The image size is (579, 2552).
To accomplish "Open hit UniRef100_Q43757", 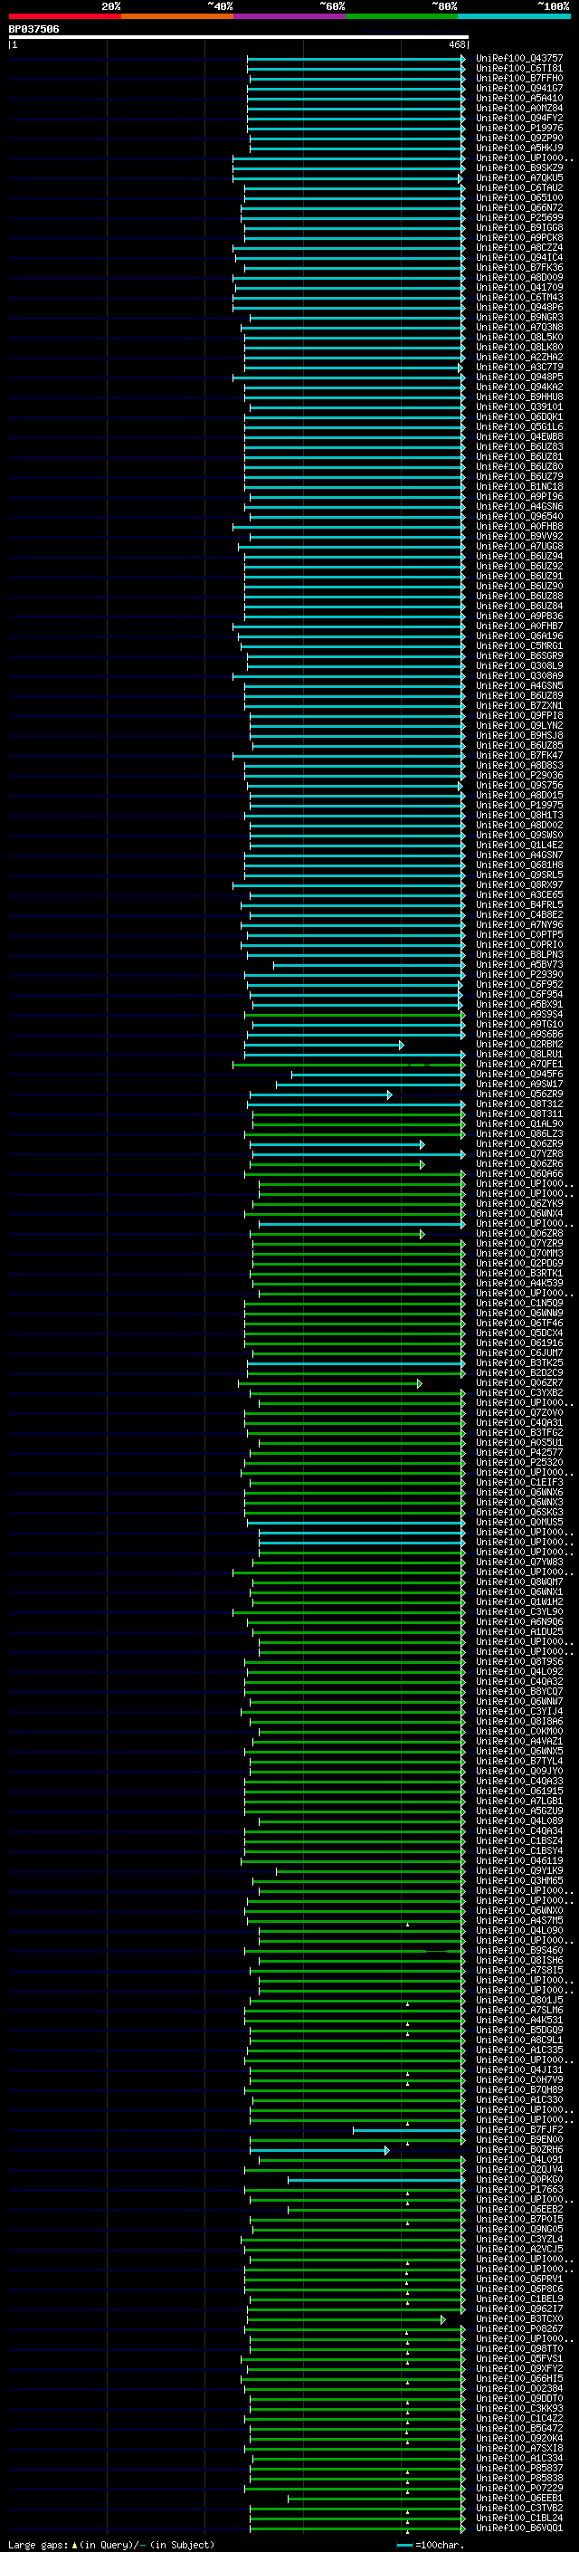I will coord(518,59).
